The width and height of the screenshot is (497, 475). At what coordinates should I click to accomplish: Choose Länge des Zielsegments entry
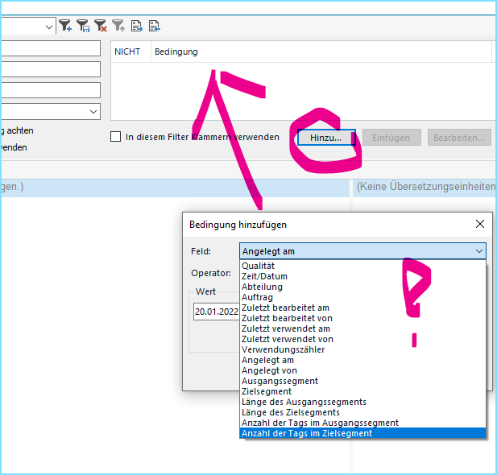(x=362, y=412)
